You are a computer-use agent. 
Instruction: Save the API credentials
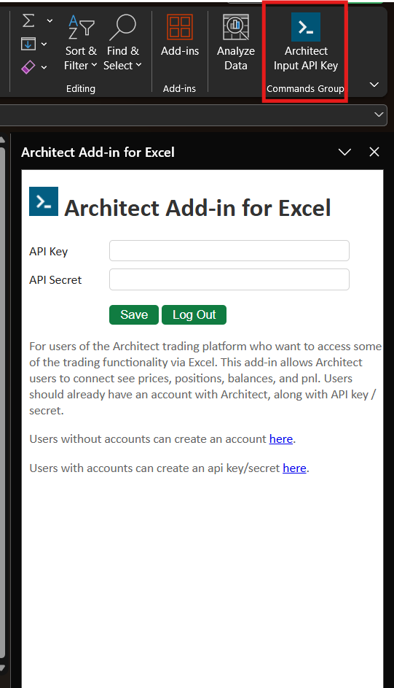pos(134,314)
